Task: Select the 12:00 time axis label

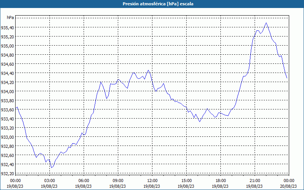Action: pos(152,181)
